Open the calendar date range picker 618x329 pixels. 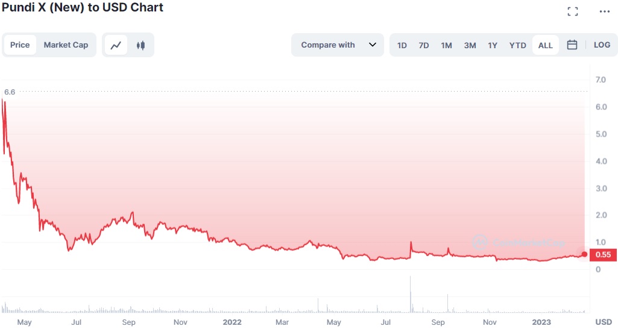click(x=572, y=45)
